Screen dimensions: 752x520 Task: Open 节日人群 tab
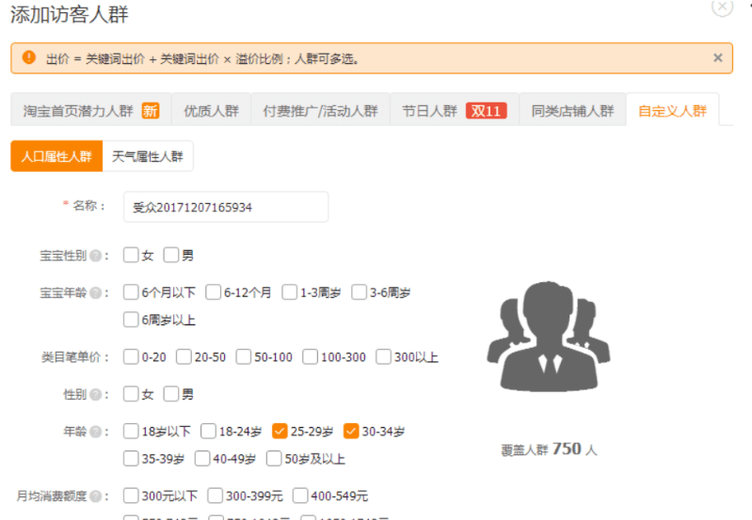pyautogui.click(x=455, y=111)
